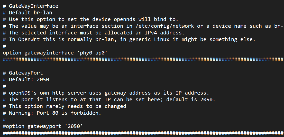284x137 pixels.
Task: Click the 'Warning: Port 80 is forbidden' line
Action: pyautogui.click(x=52, y=113)
